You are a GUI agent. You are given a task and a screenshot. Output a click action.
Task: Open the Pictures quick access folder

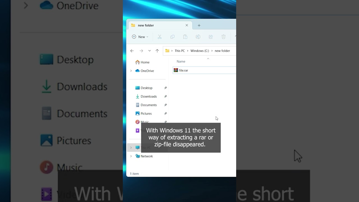point(146,114)
